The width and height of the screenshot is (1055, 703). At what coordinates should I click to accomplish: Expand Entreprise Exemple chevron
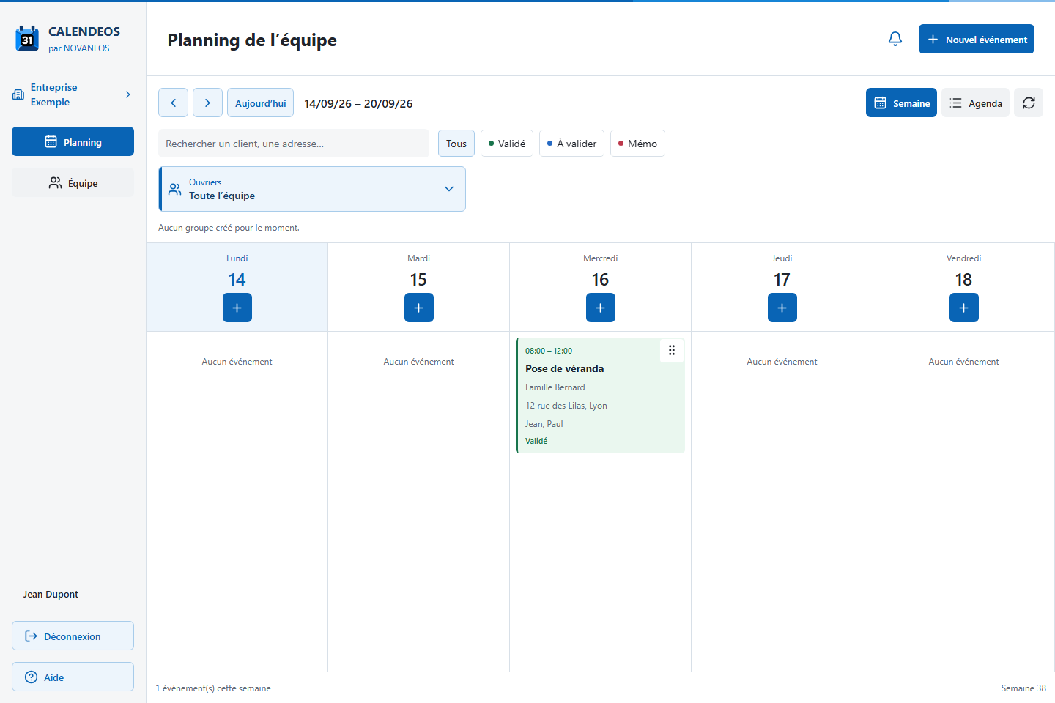(x=127, y=94)
